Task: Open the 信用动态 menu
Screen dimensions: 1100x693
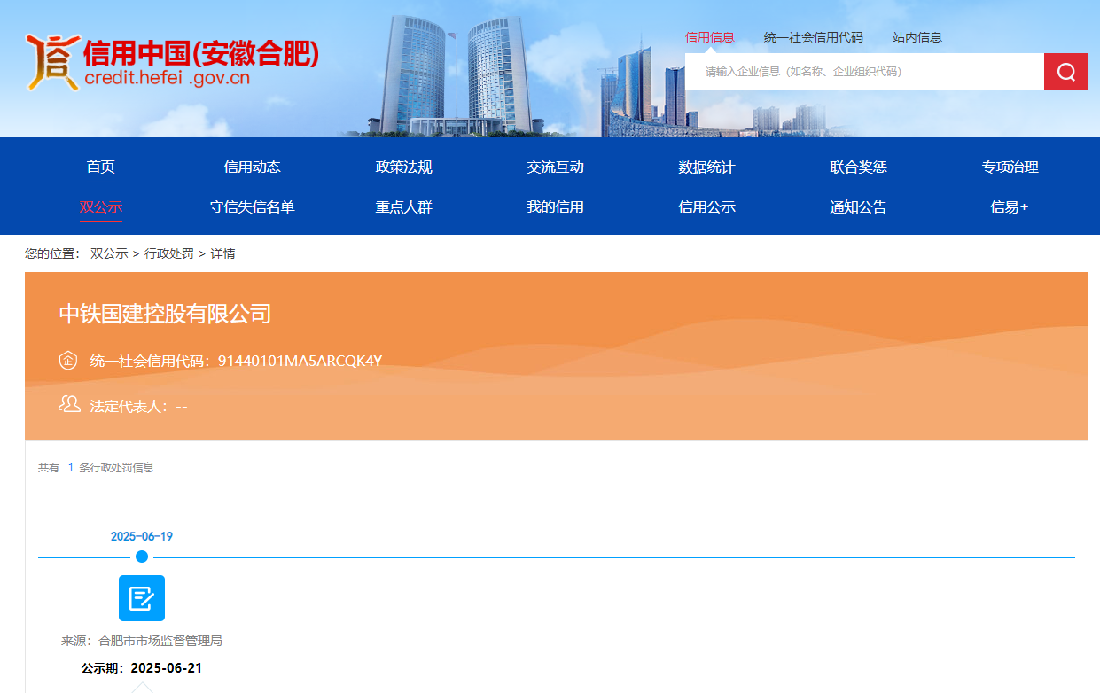Action: coord(253,167)
